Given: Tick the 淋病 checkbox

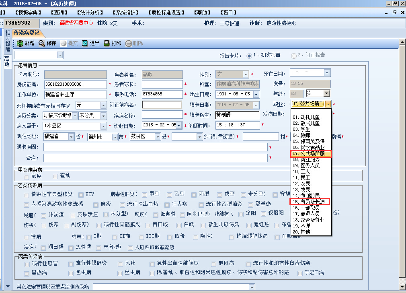Looking at the screenshot, I should click(x=26, y=237).
